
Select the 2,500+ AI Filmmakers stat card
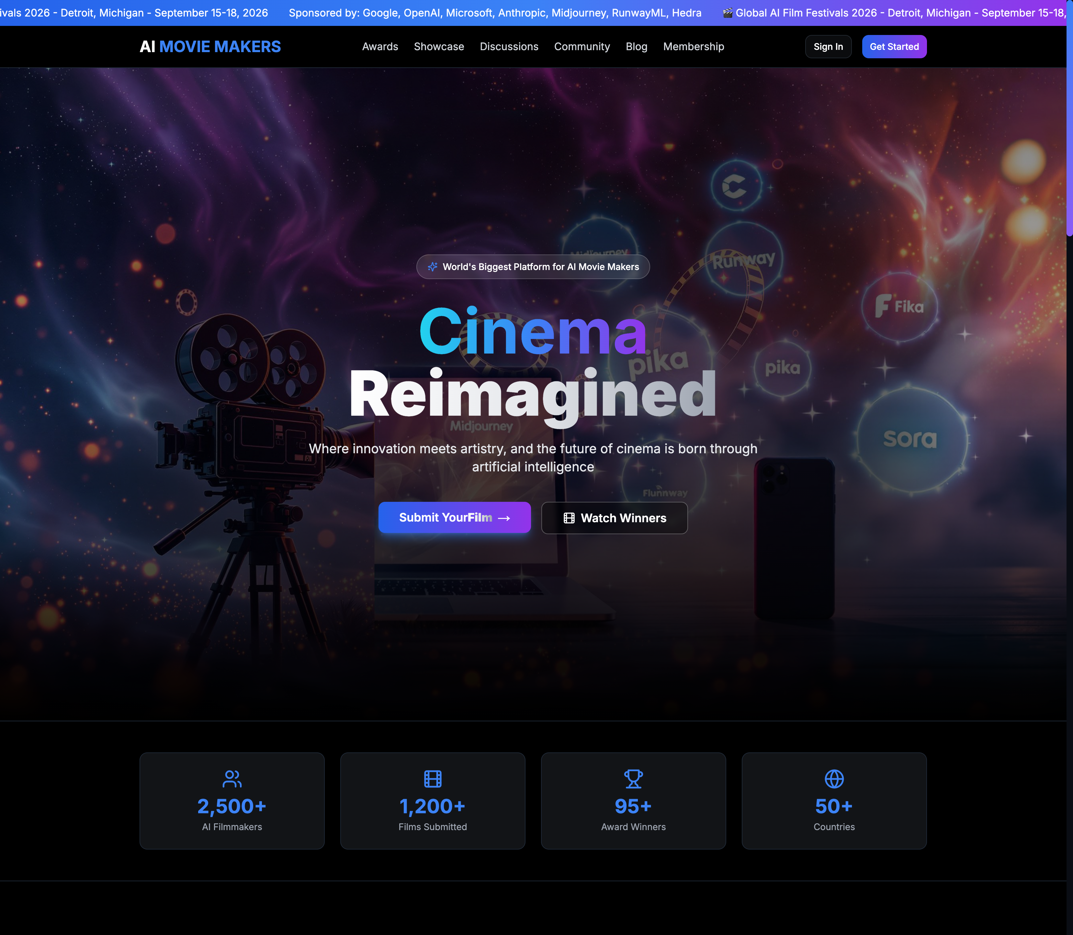pos(232,801)
